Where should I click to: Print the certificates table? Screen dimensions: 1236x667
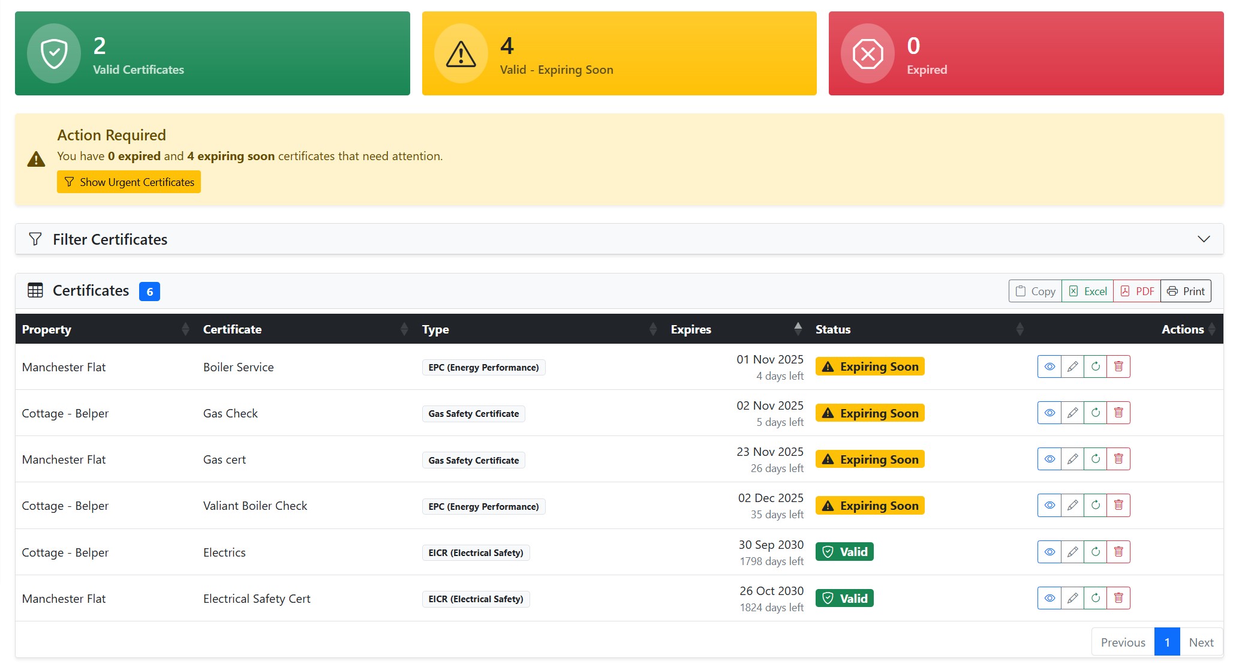pyautogui.click(x=1186, y=290)
